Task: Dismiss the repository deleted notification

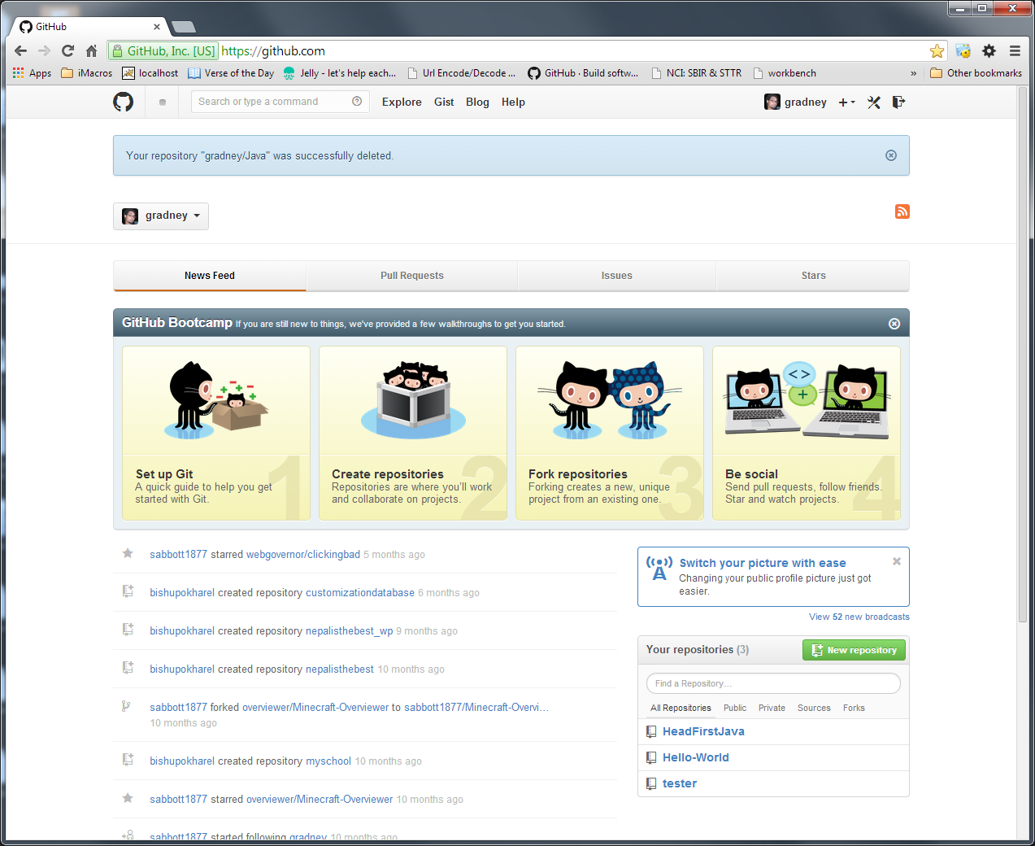Action: point(890,155)
